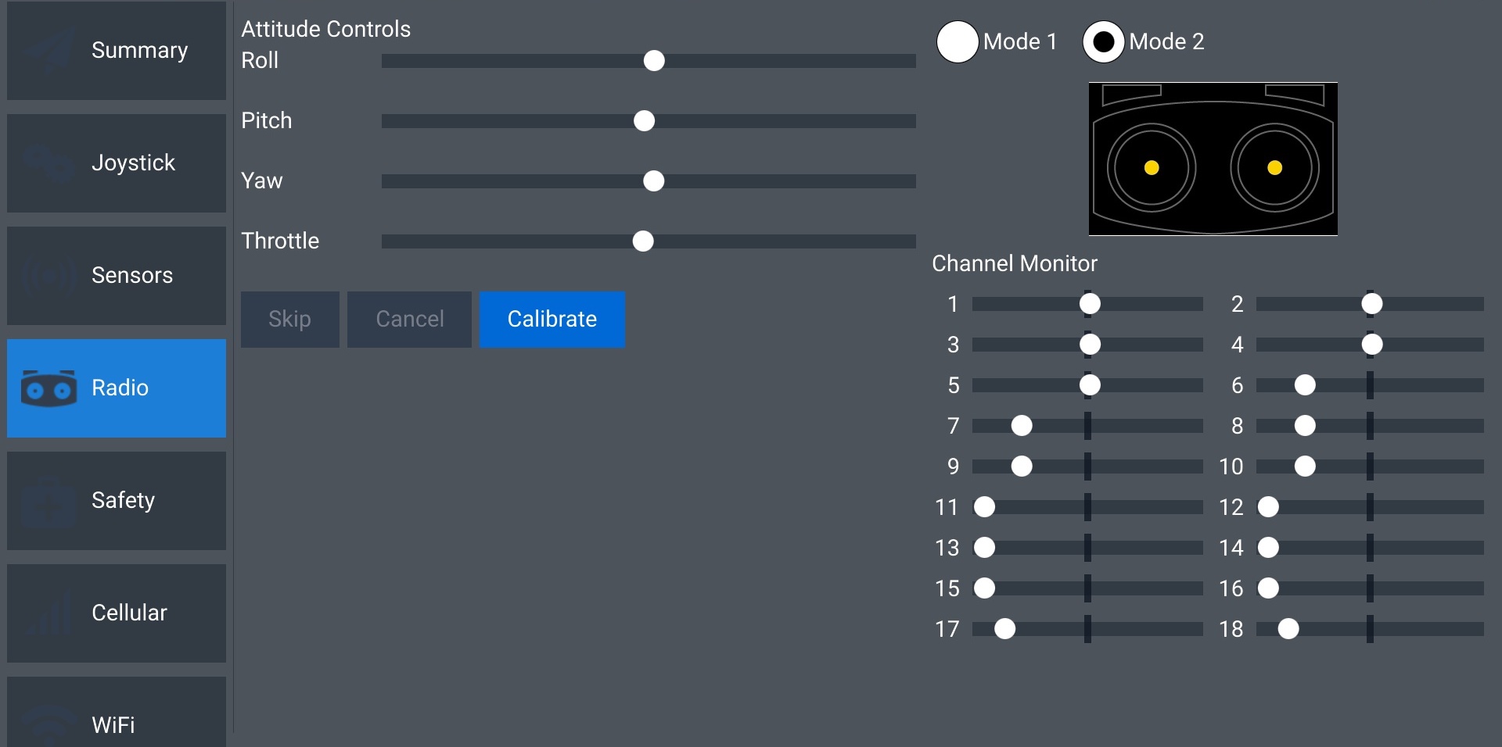Screen dimensions: 1502x747
Task: Click the Cellular signal bars icon
Action: coord(49,613)
